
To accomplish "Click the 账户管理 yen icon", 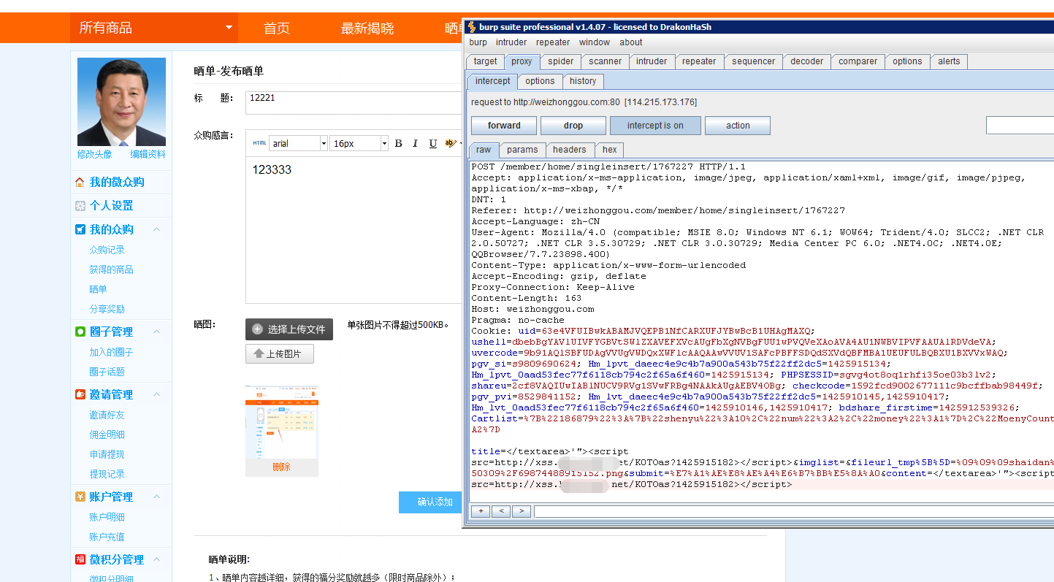I will point(80,497).
